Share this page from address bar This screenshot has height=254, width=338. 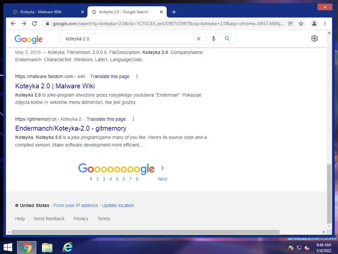(x=290, y=23)
